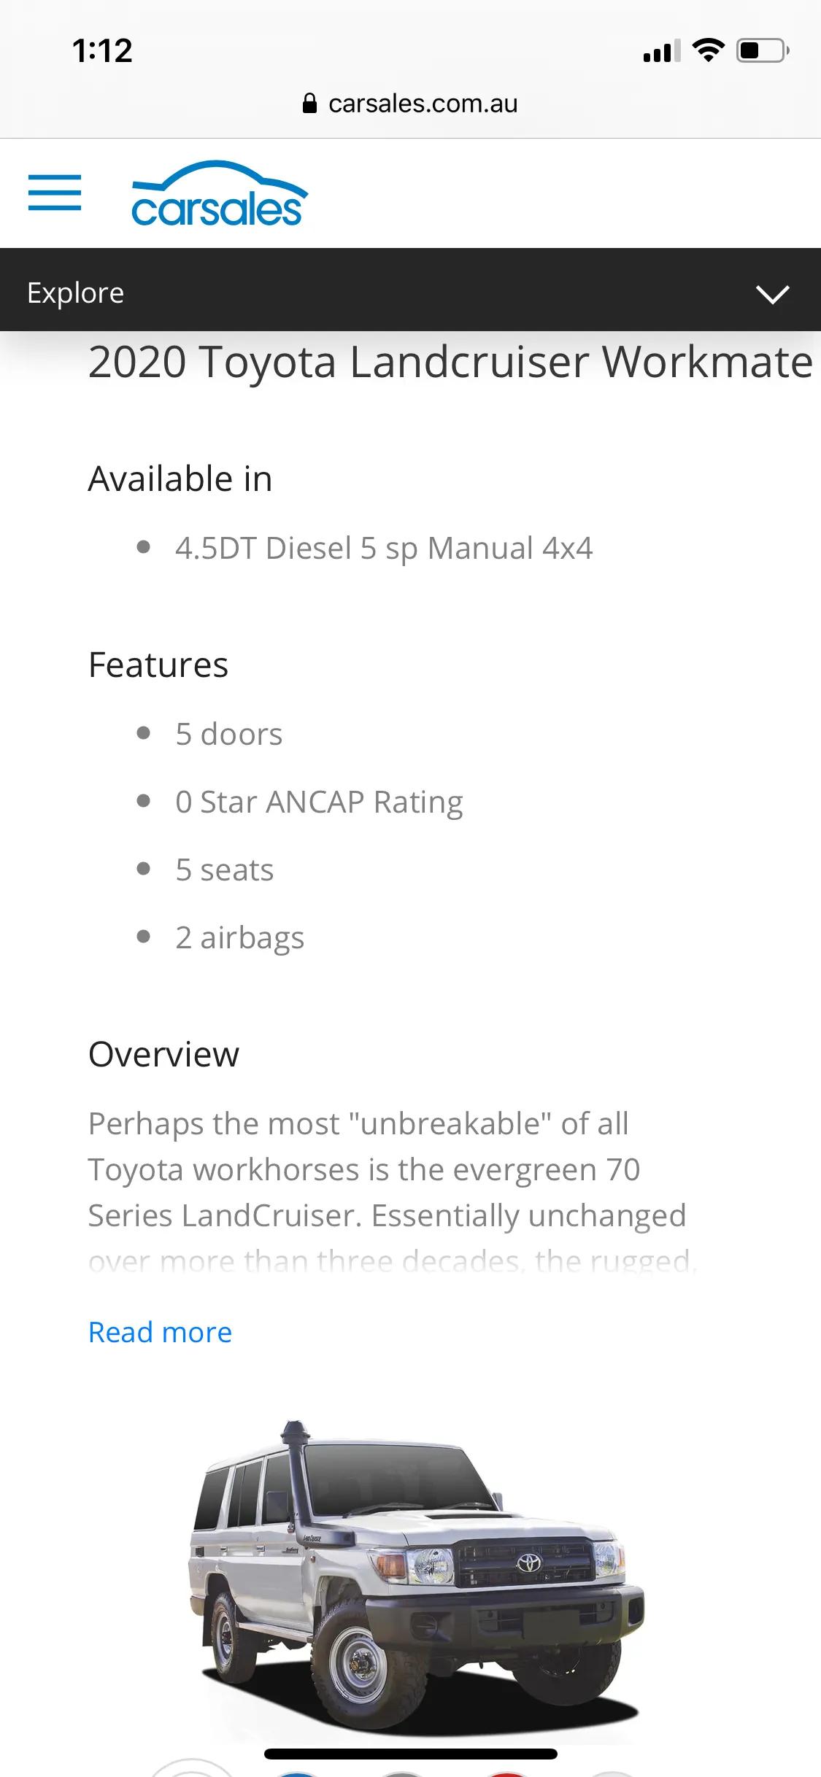Screen dimensions: 821x1777
Task: Open the hamburger navigation menu
Action: point(55,193)
